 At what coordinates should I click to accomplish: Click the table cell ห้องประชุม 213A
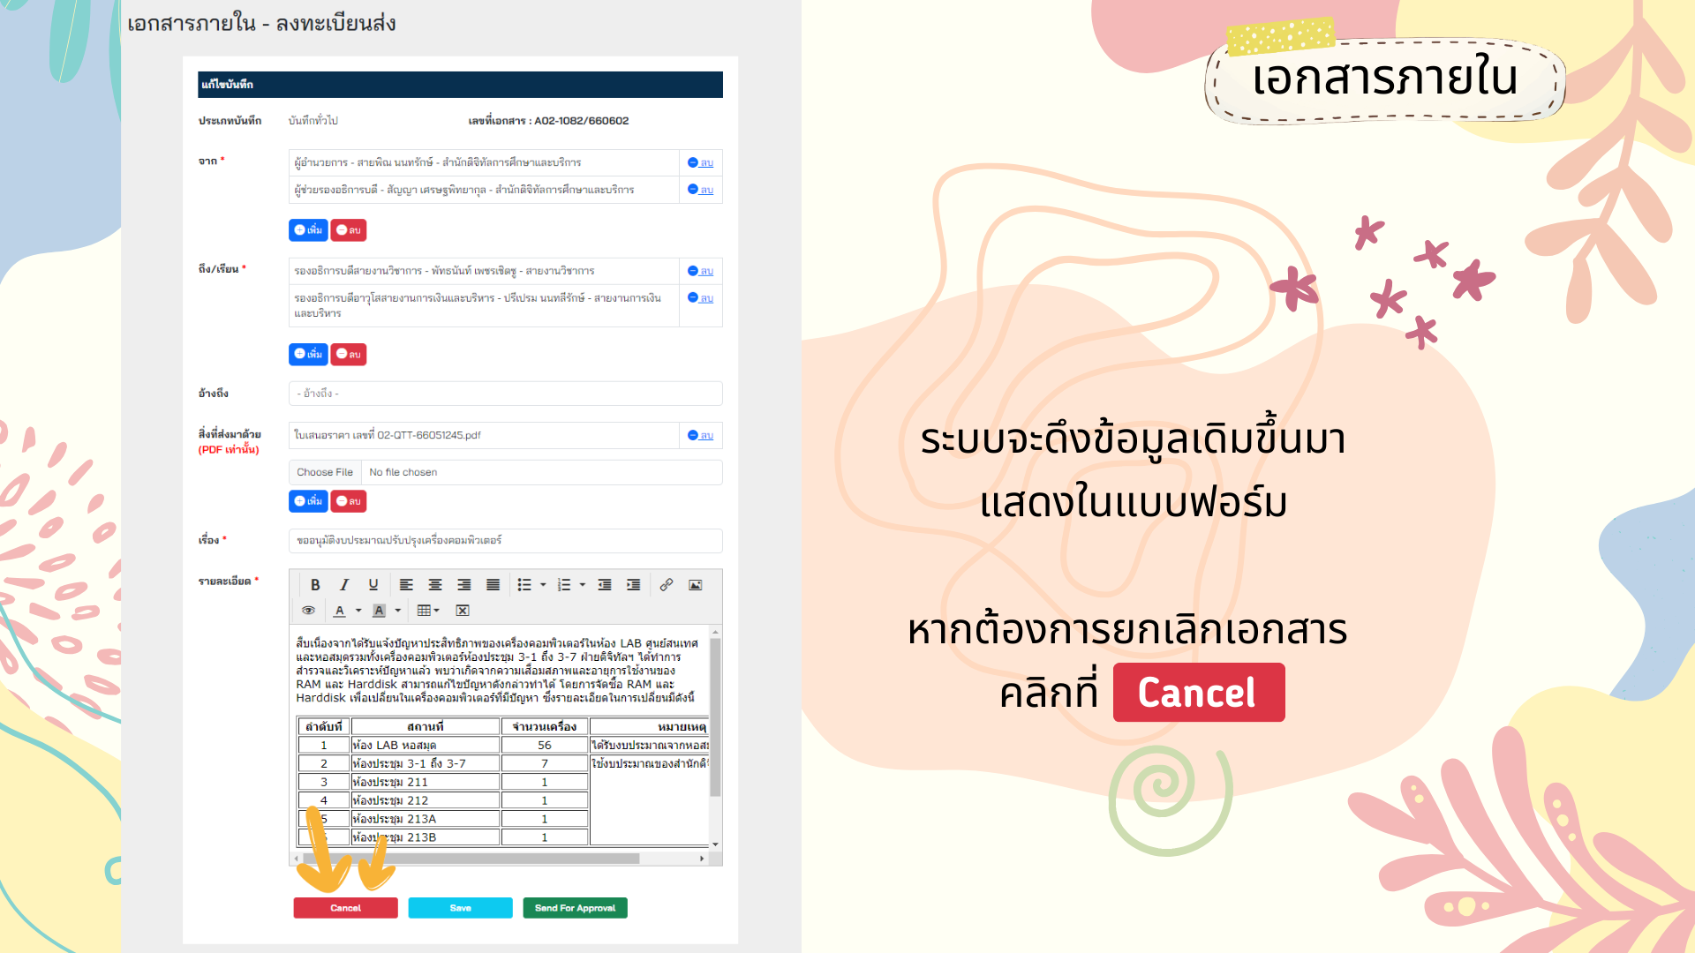426,820
